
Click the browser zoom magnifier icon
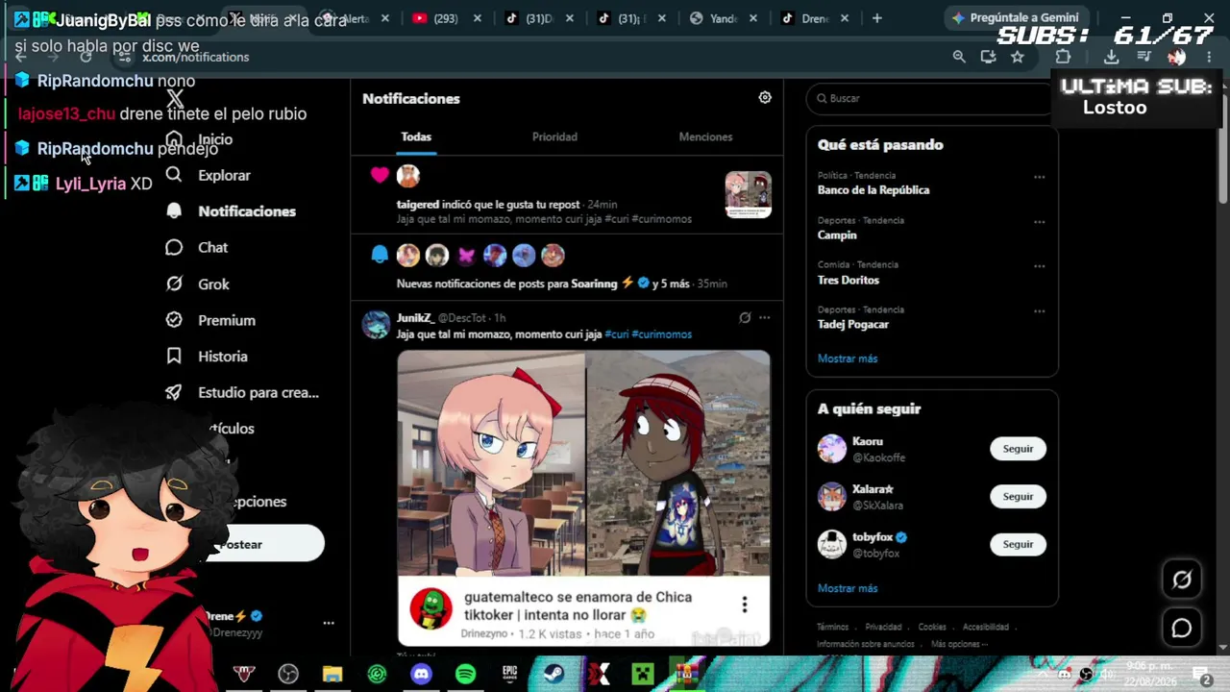point(959,57)
